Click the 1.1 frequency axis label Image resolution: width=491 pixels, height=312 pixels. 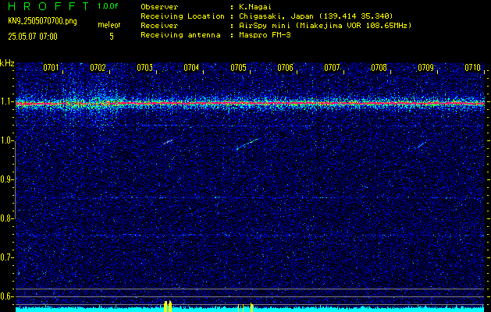tap(6, 102)
